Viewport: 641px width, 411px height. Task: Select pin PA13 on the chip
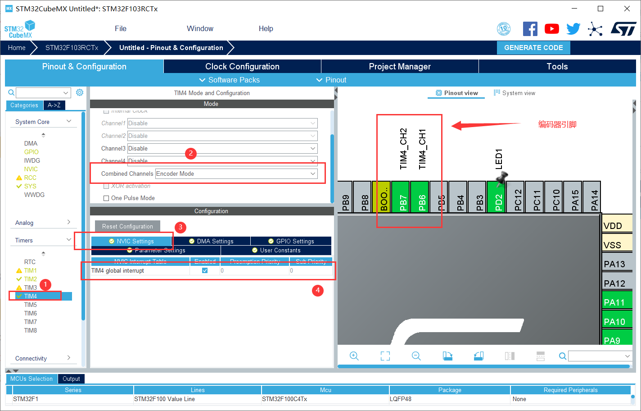coord(617,262)
